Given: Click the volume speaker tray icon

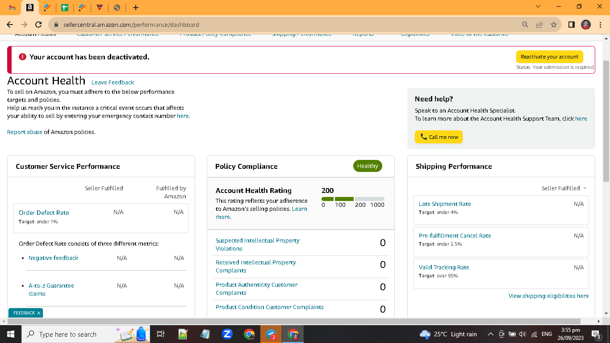Looking at the screenshot, I should pos(522,334).
